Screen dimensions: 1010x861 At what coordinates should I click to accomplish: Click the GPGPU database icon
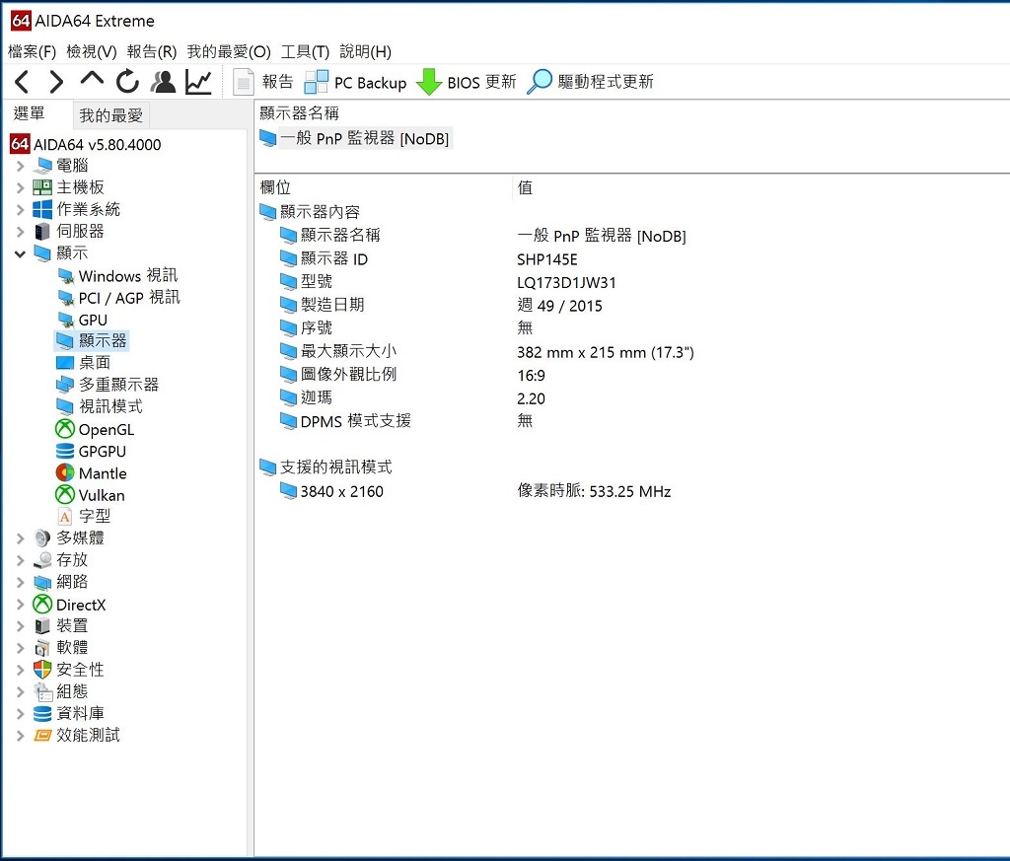pos(65,451)
